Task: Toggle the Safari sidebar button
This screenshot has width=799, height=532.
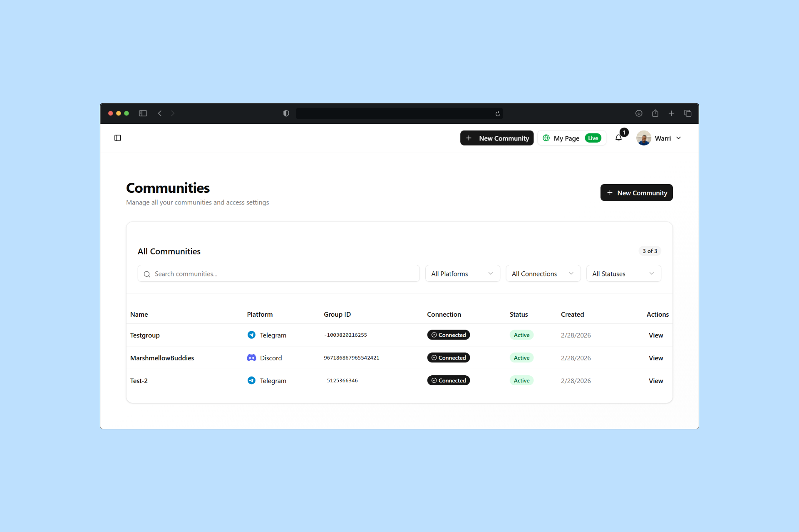Action: point(143,113)
